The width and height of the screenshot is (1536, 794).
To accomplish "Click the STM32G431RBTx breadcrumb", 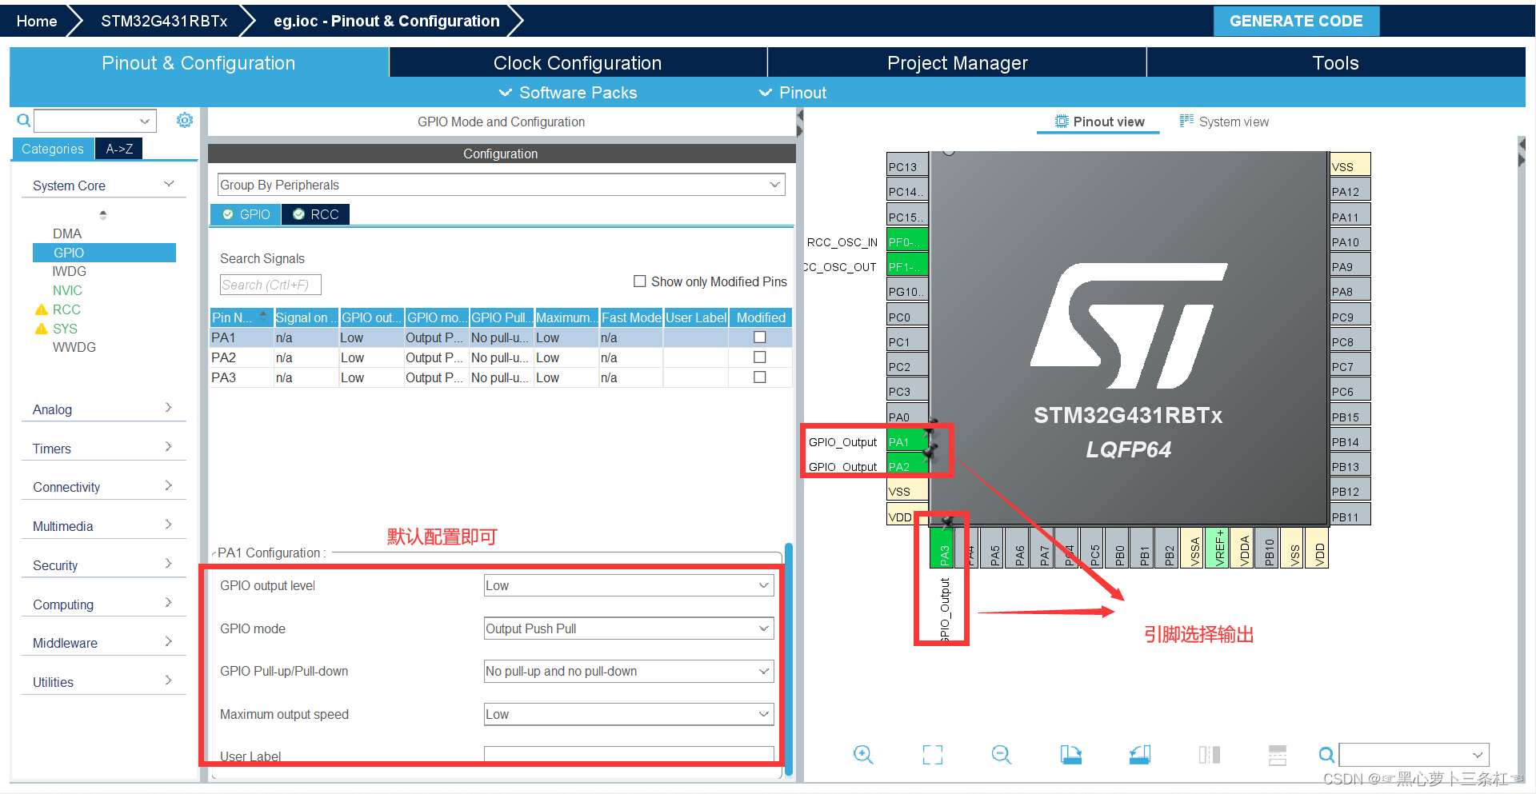I will pos(164,21).
